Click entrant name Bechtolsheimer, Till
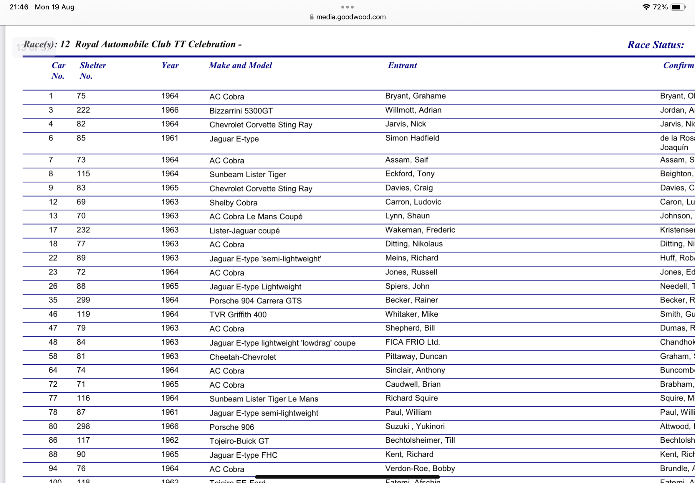 [420, 440]
